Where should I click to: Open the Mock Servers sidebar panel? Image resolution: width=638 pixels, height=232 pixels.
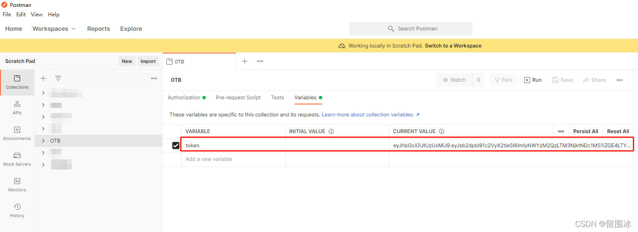point(17,159)
